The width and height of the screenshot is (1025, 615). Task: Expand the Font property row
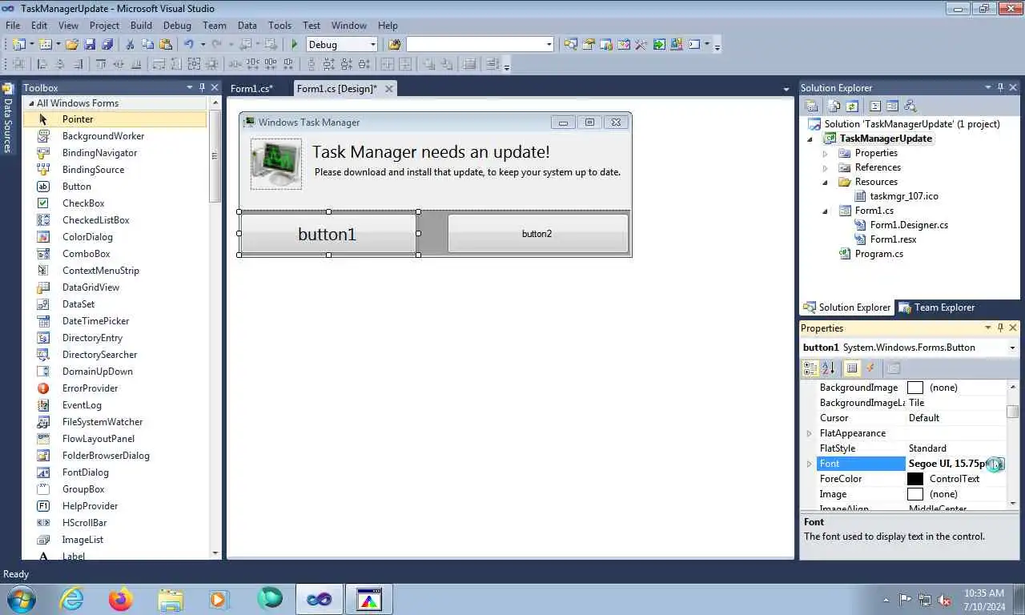point(809,464)
